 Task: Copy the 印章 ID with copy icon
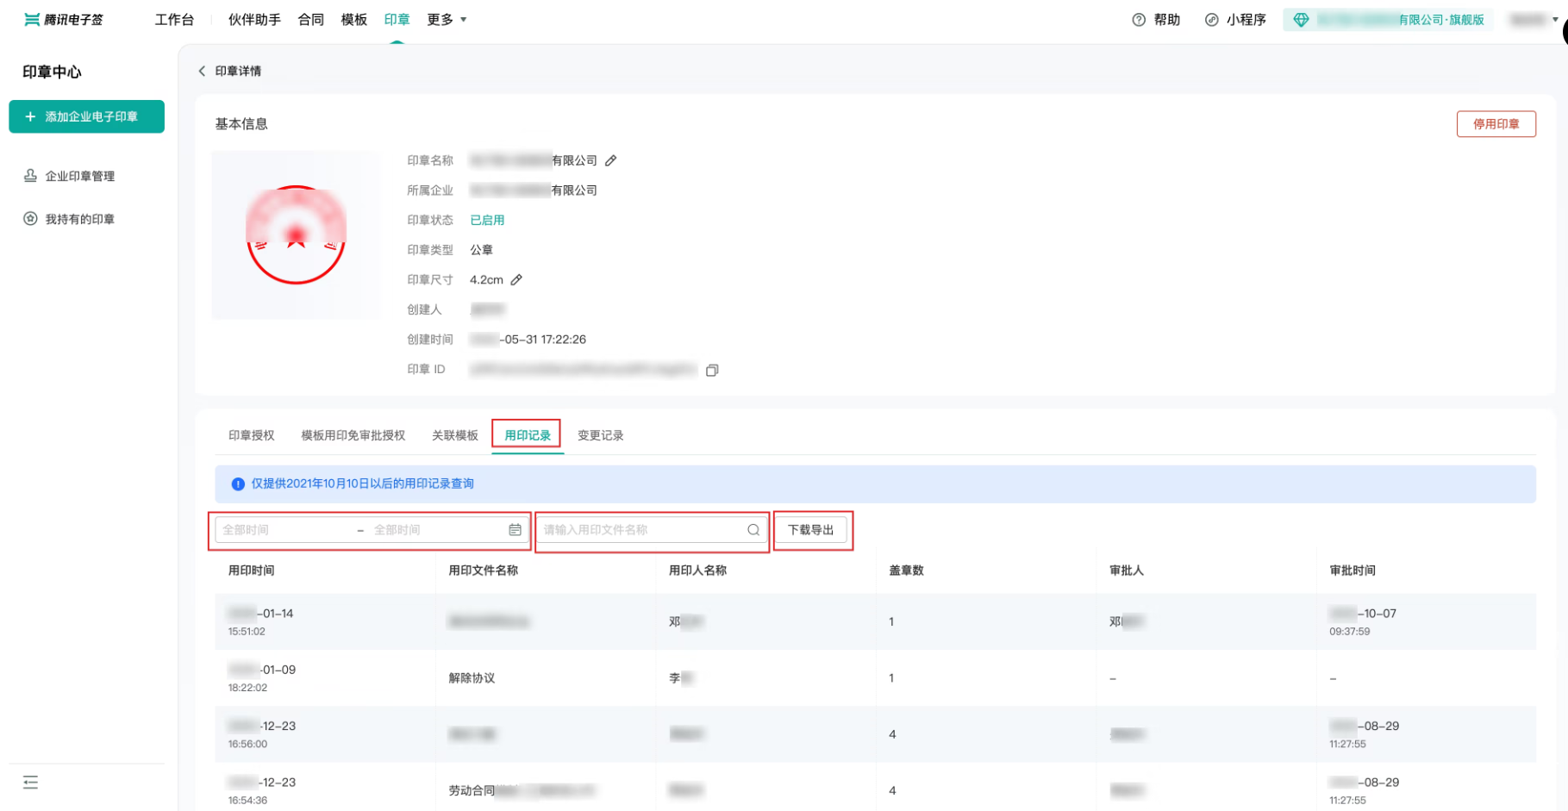pyautogui.click(x=712, y=371)
